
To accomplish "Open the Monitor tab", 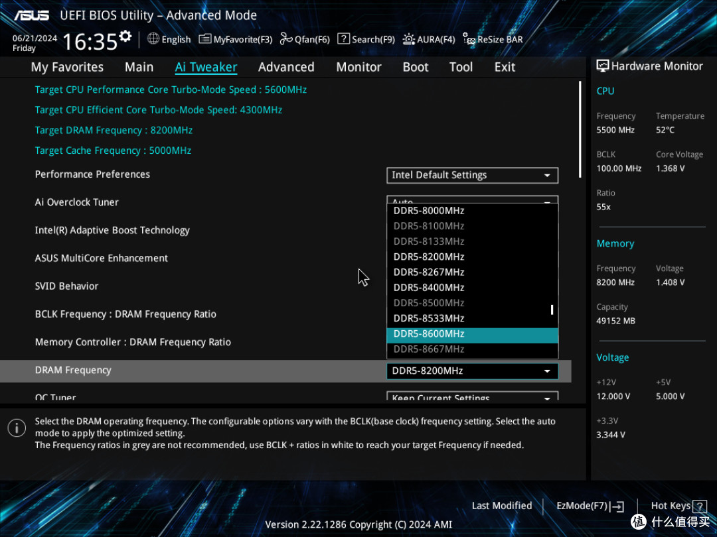I will coord(359,67).
